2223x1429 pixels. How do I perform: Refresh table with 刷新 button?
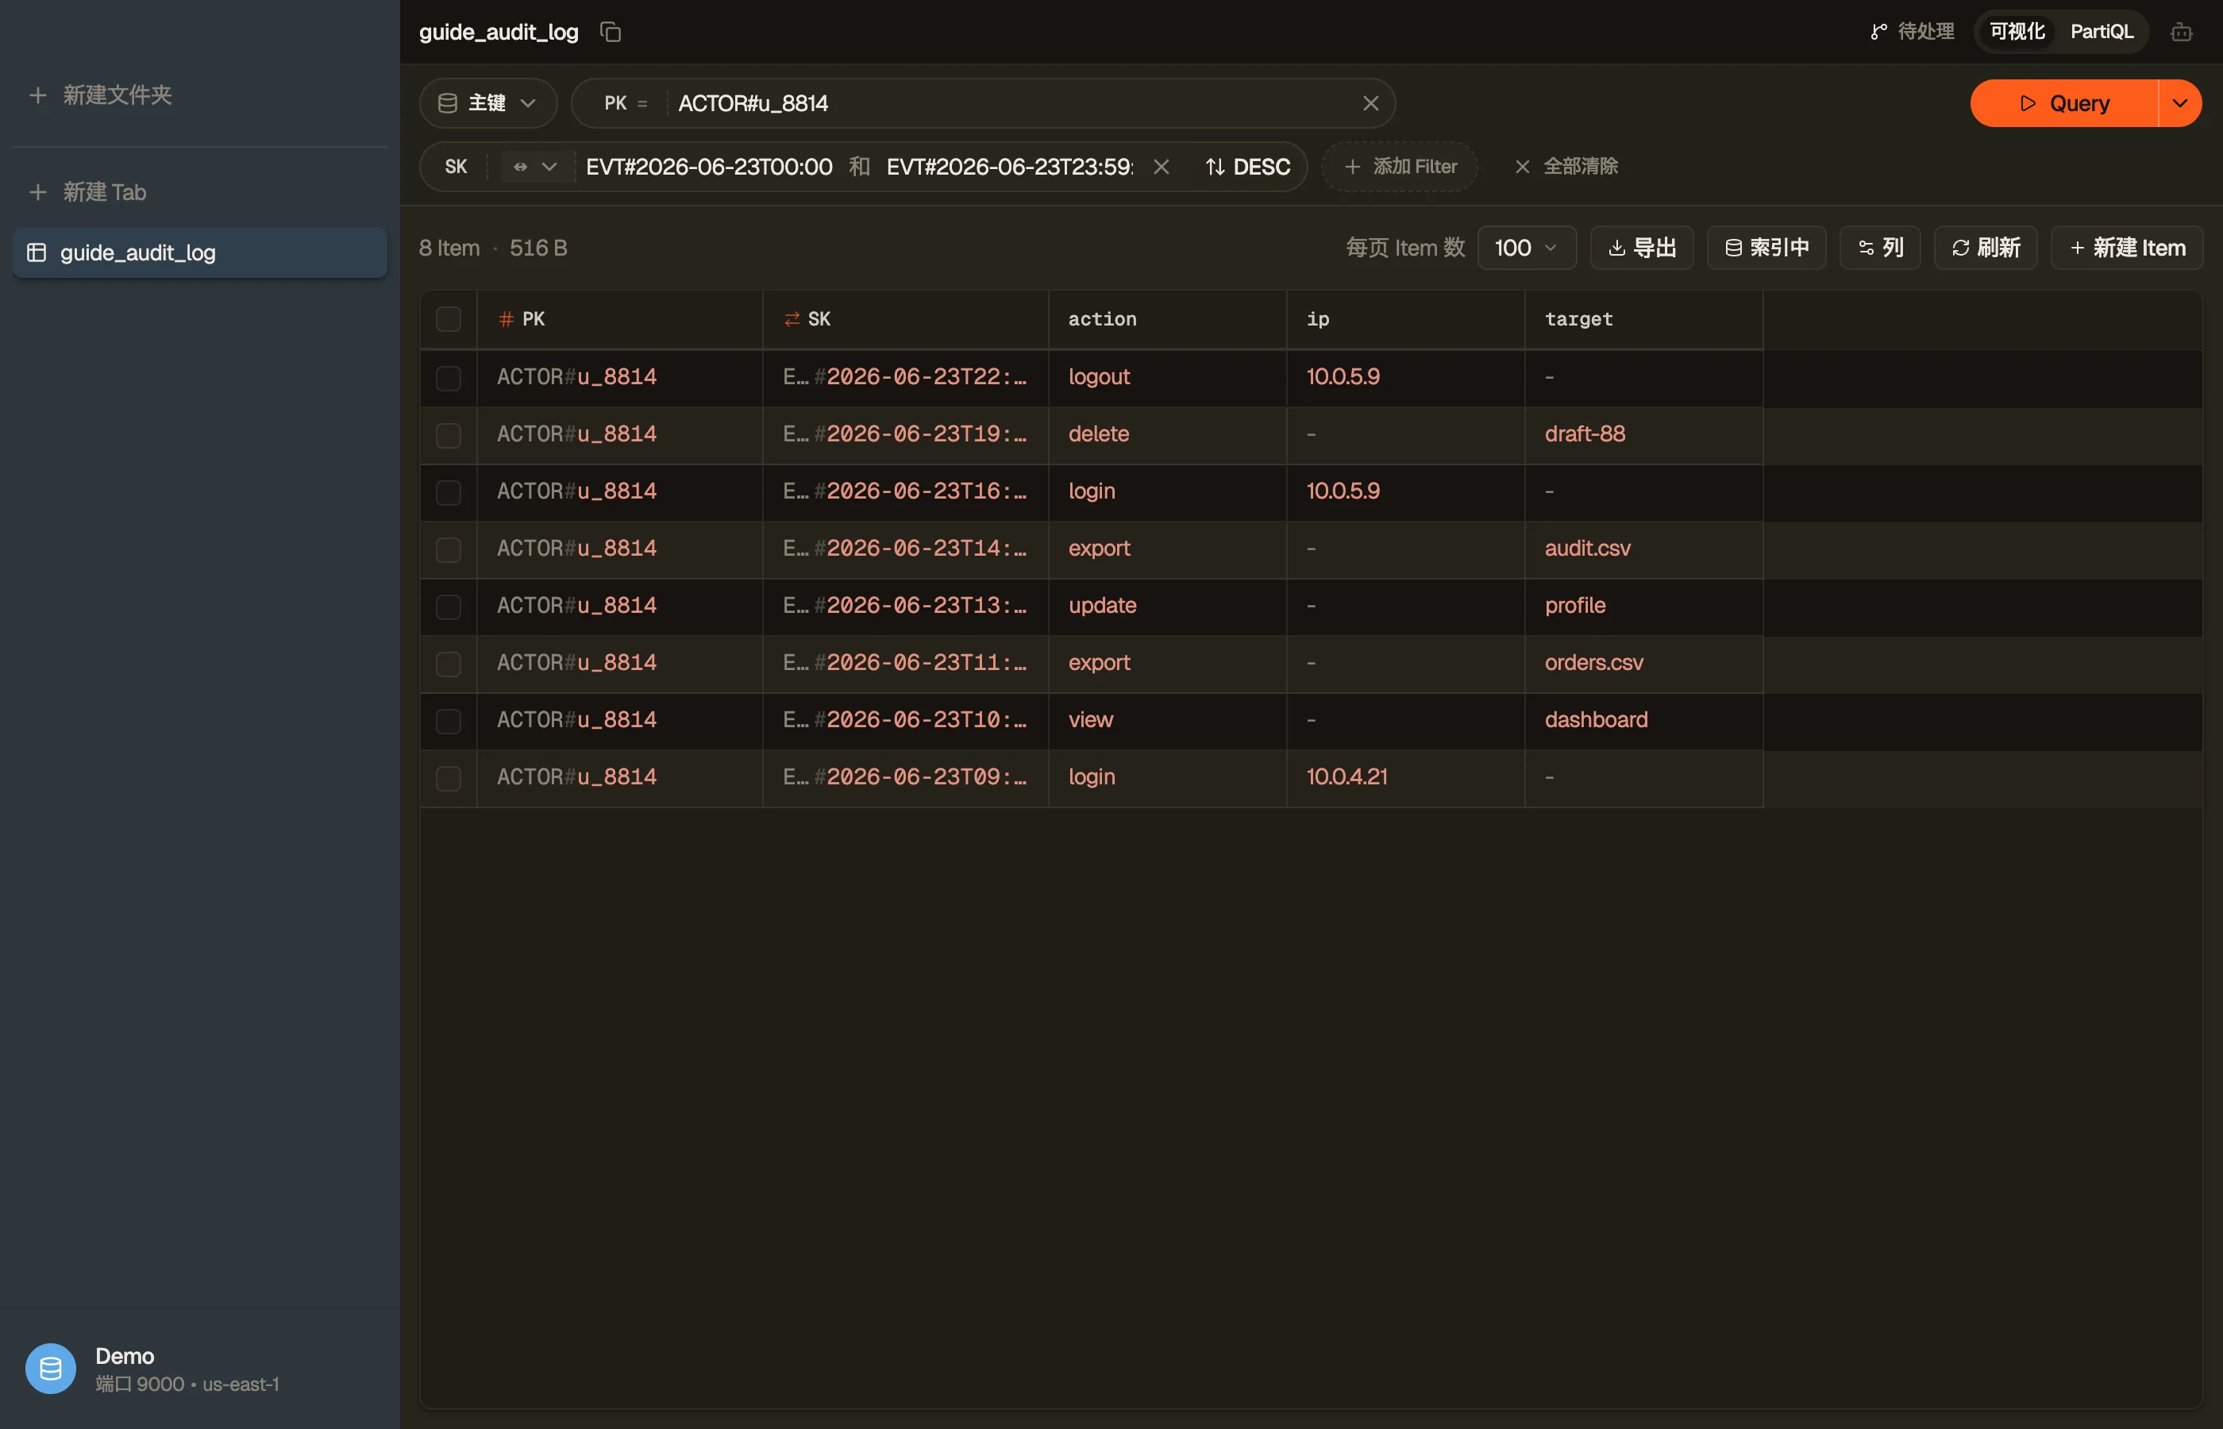pos(1985,248)
